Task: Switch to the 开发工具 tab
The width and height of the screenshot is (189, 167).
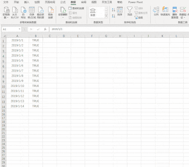Action: 107,2
